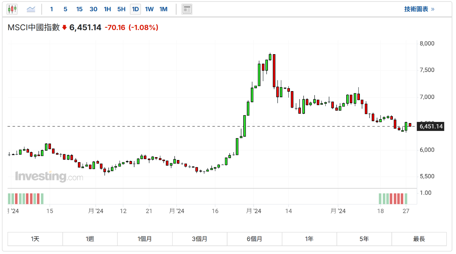Switch to 1H hourly interval
456x254 pixels.
point(107,9)
